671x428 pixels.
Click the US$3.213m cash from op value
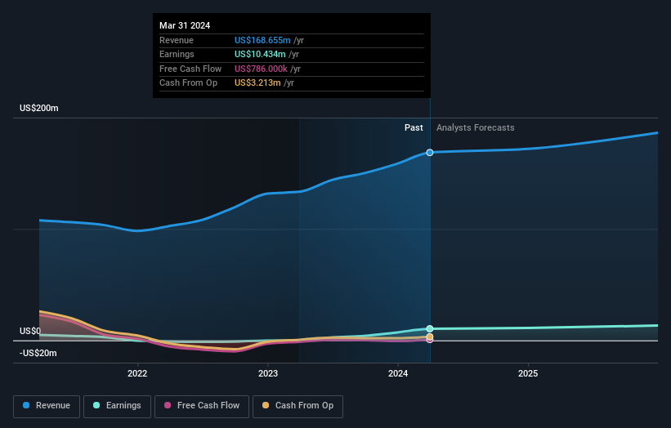257,83
